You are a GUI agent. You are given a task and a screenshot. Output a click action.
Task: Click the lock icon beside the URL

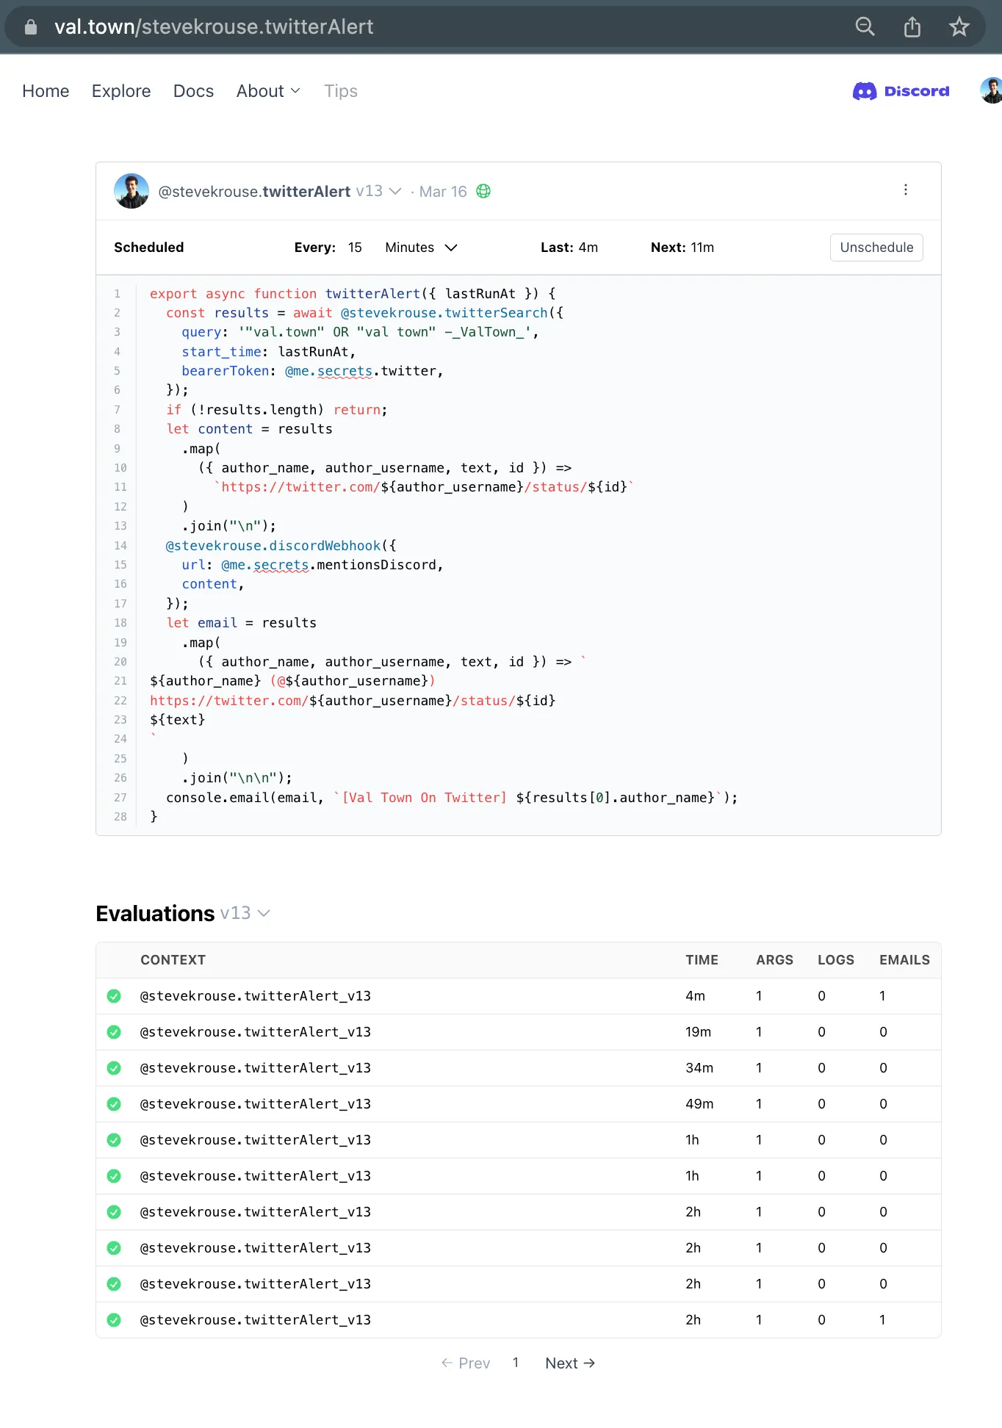coord(31,27)
